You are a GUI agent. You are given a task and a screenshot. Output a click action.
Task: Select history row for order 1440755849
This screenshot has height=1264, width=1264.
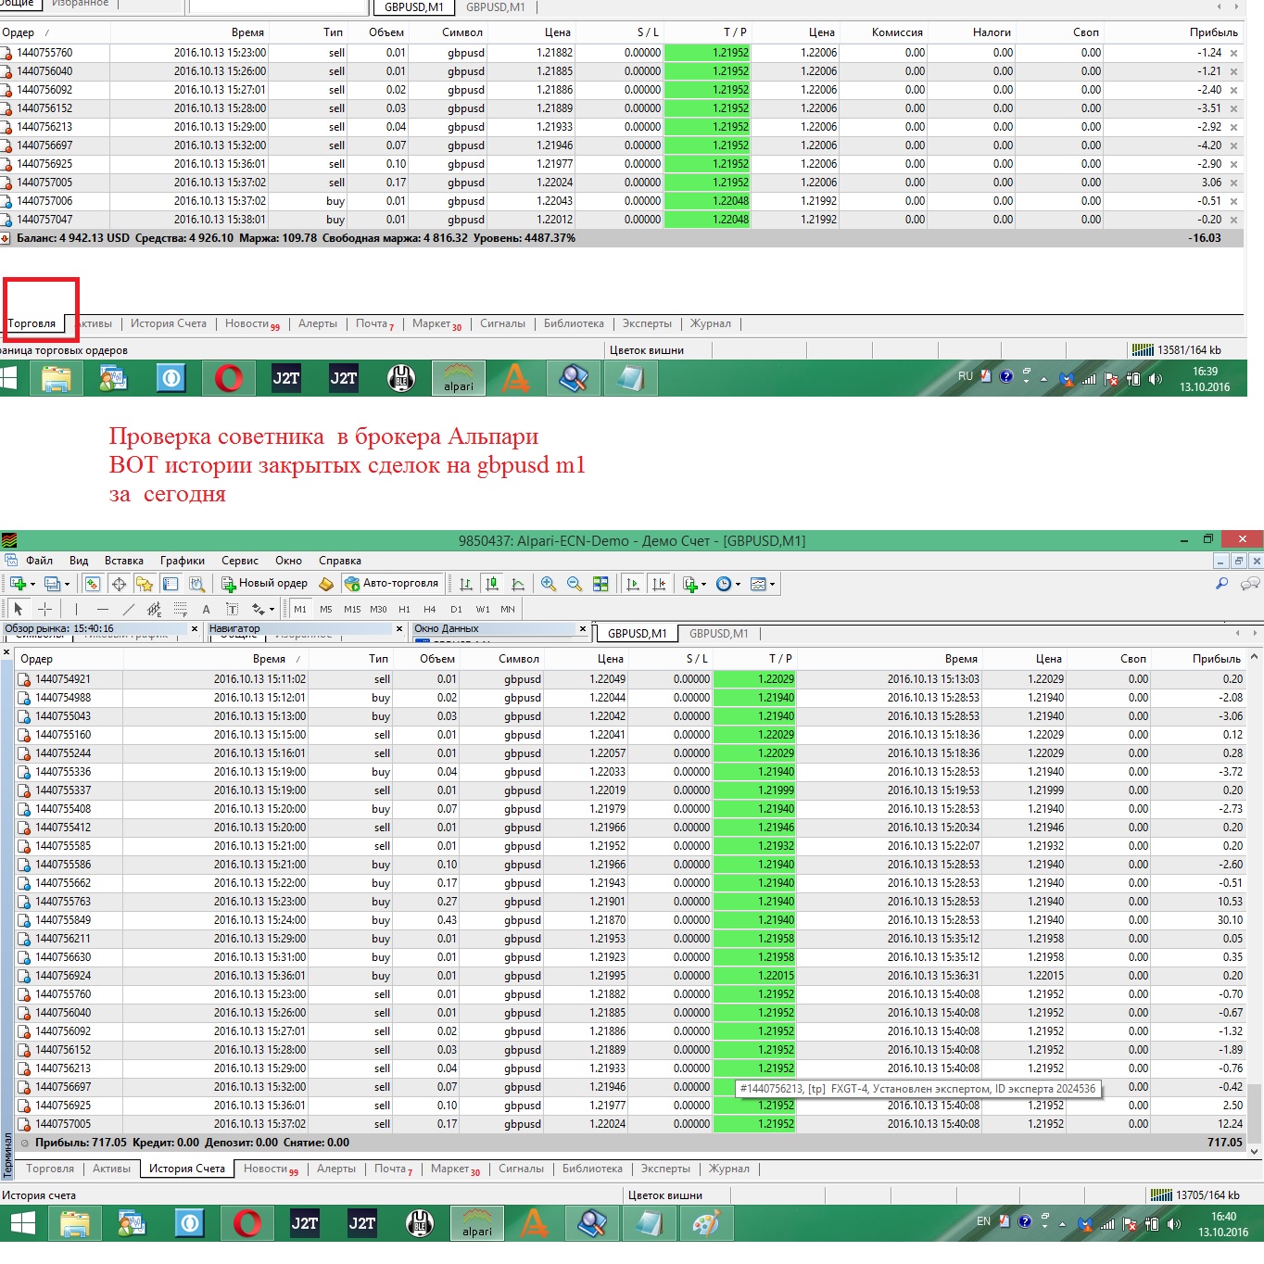pos(630,920)
